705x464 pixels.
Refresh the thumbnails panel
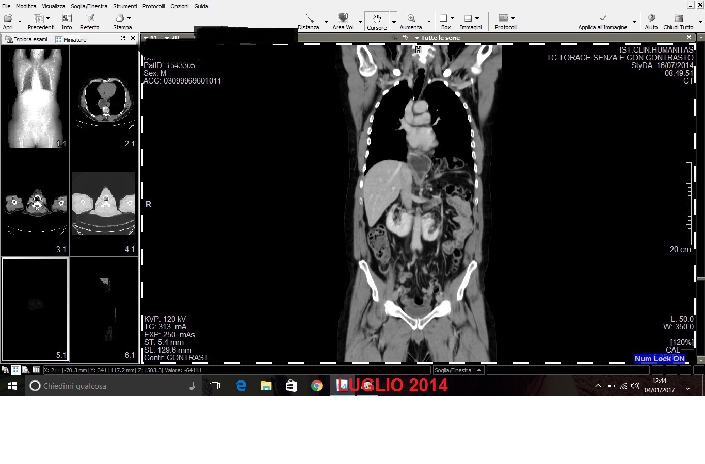click(x=123, y=38)
